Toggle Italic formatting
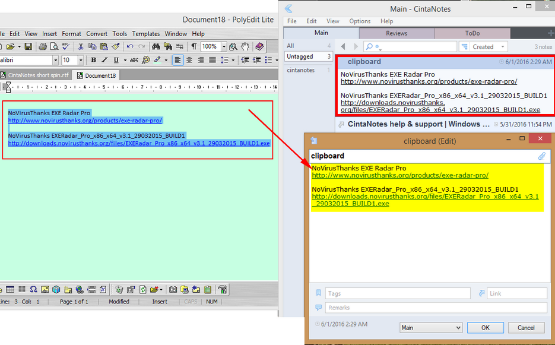Image resolution: width=555 pixels, height=345 pixels. point(104,60)
